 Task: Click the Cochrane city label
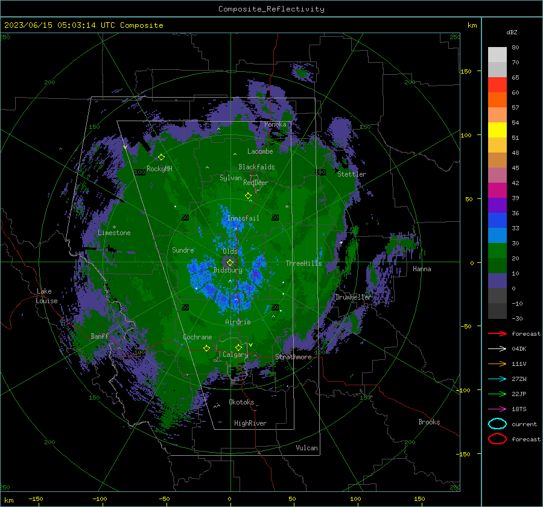[x=197, y=337]
